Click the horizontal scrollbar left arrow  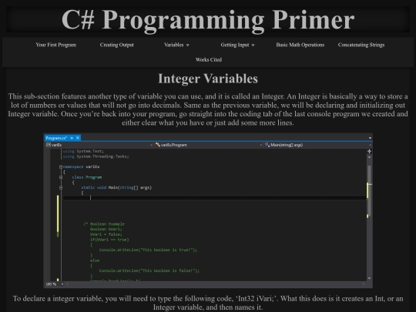(x=67, y=284)
